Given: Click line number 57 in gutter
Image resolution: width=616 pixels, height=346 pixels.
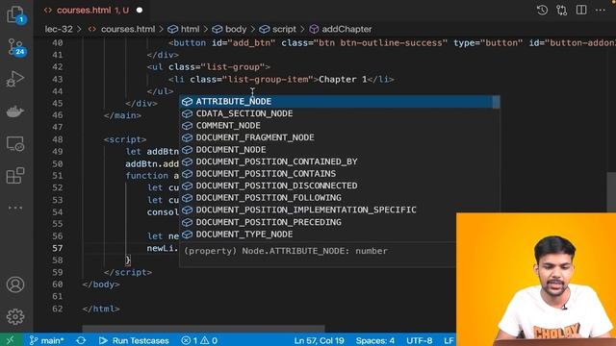Looking at the screenshot, I should coord(58,248).
